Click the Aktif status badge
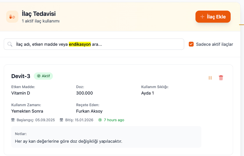Image resolution: width=244 pixels, height=156 pixels. pos(43,76)
